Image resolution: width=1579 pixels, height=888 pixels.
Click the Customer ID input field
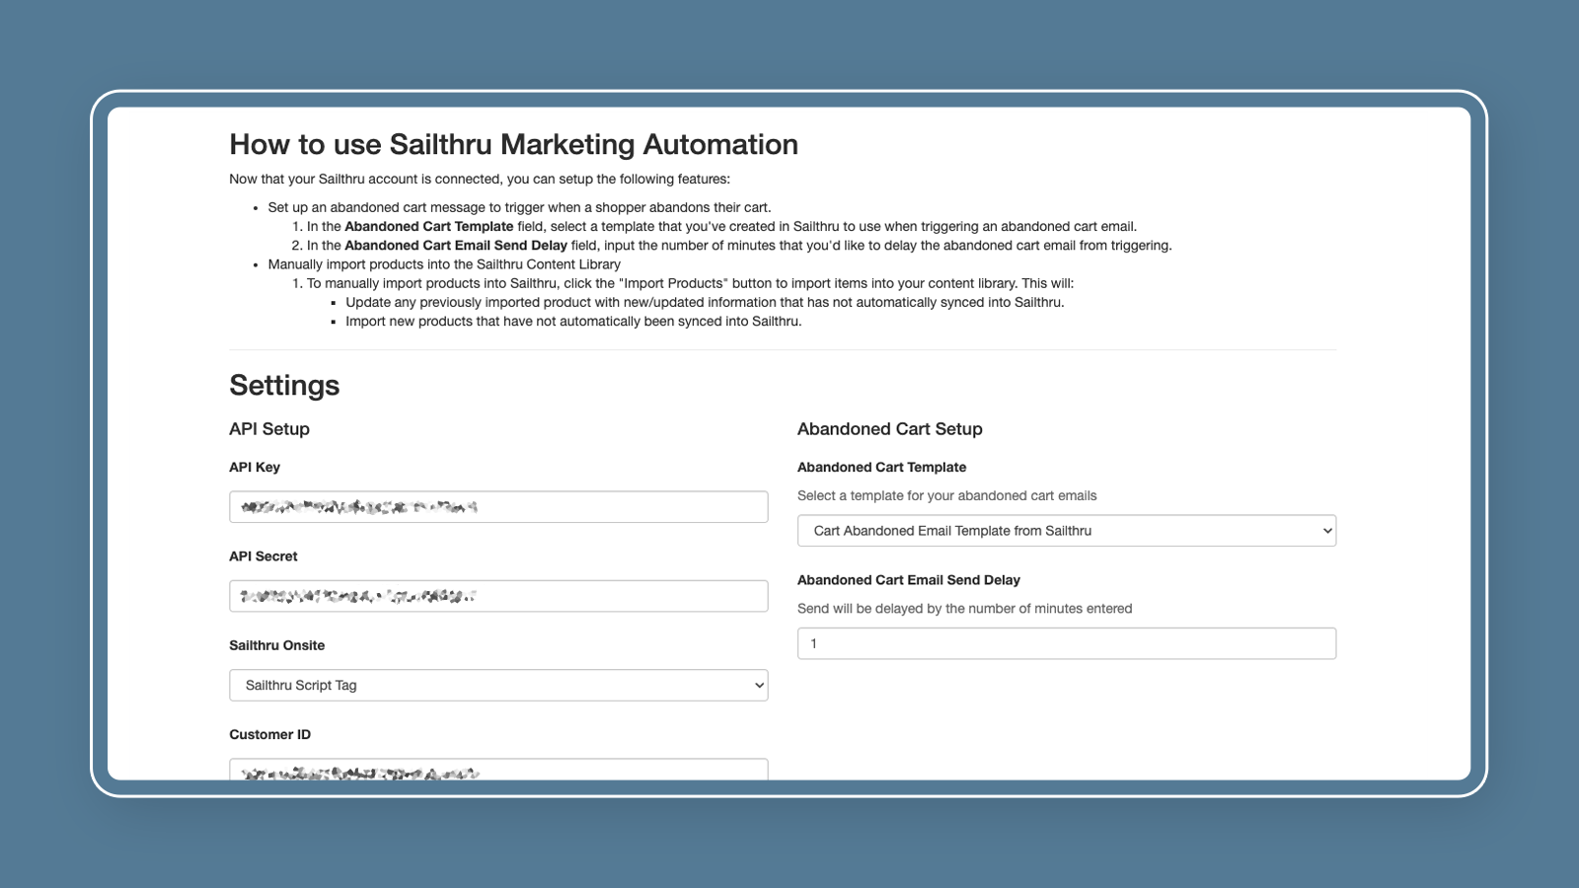(498, 770)
